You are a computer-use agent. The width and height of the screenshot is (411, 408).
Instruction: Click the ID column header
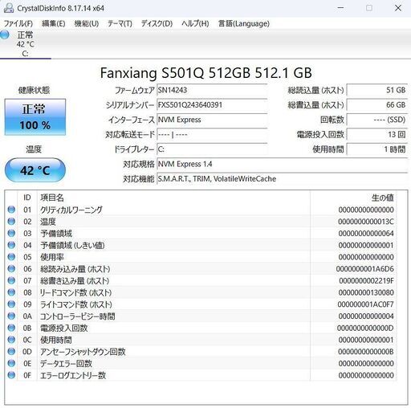point(27,198)
